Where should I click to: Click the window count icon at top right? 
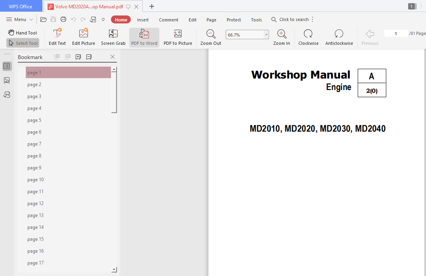pyautogui.click(x=412, y=6)
